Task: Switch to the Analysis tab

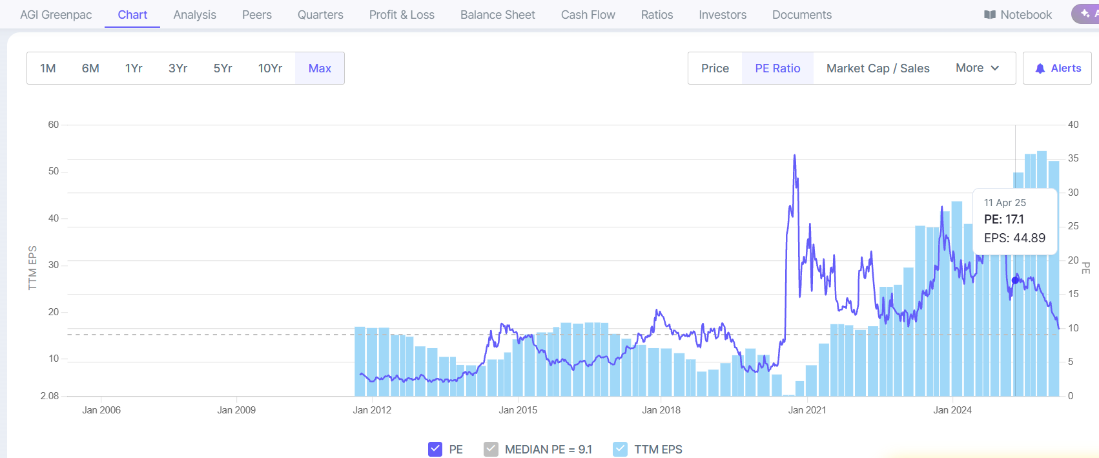Action: click(x=194, y=15)
